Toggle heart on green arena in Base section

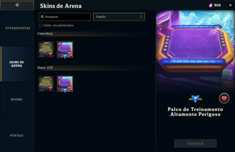click(50, 88)
